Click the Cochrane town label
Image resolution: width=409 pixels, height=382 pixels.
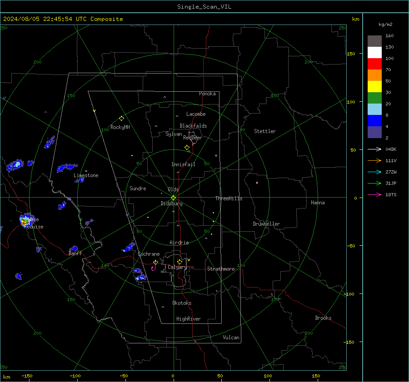coord(149,254)
